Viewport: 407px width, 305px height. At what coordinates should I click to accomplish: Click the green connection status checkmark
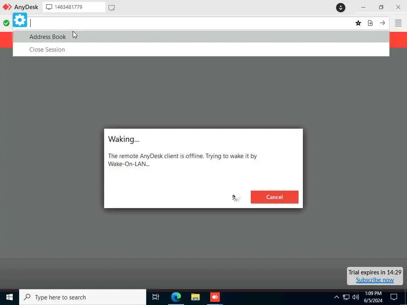click(6, 23)
